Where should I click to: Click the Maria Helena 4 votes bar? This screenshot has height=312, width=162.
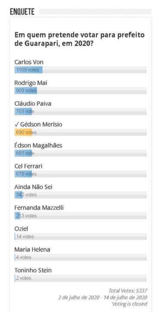(80, 257)
